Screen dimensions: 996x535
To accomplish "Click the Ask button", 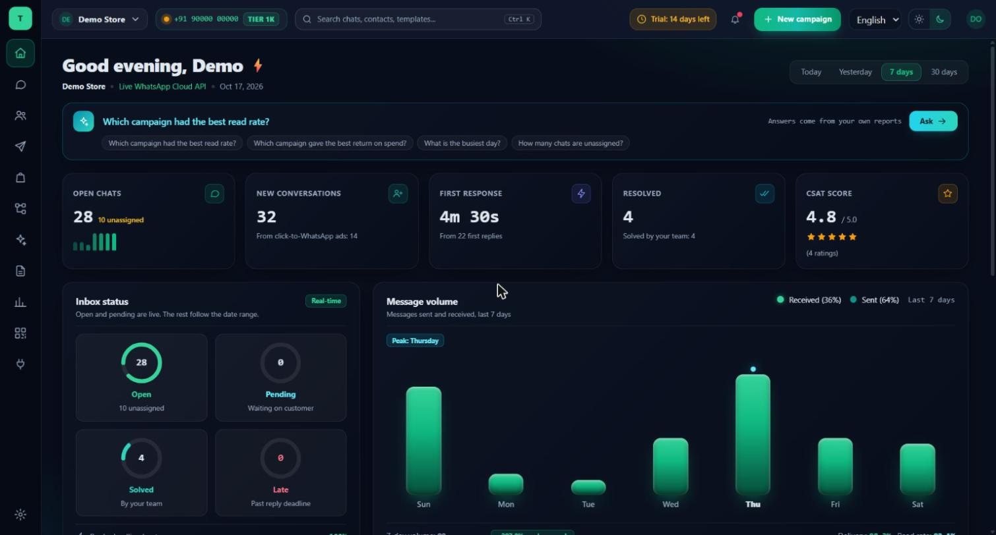I will point(933,121).
